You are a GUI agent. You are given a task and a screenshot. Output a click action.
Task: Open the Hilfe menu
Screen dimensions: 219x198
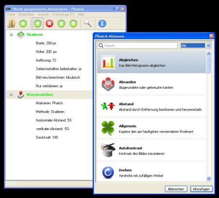click(x=81, y=14)
